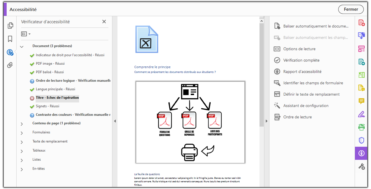Launch Vérification complète

tap(302, 60)
